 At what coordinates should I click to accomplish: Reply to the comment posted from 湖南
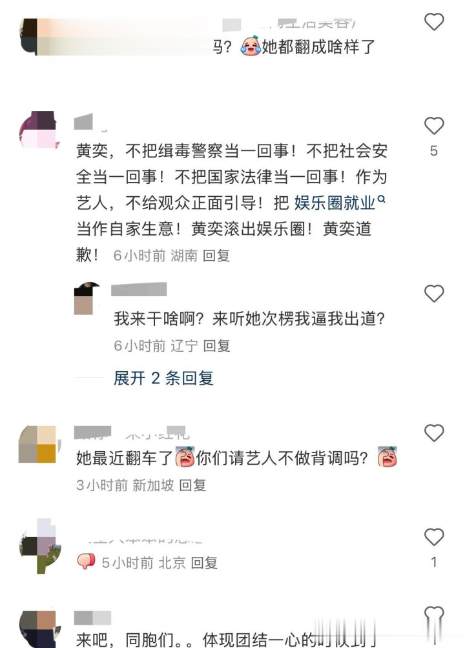pos(216,256)
